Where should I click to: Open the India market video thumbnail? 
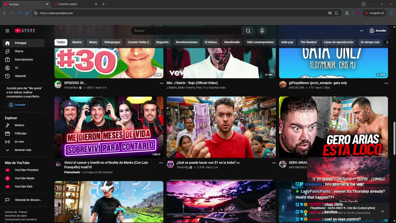click(221, 127)
